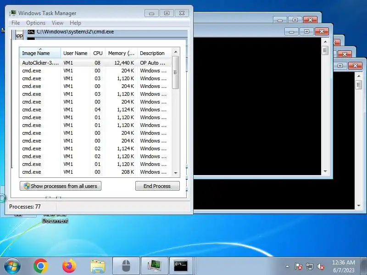Open Action Center flag tray icon
Screen dimensions: 367x275
pyautogui.click(x=299, y=266)
